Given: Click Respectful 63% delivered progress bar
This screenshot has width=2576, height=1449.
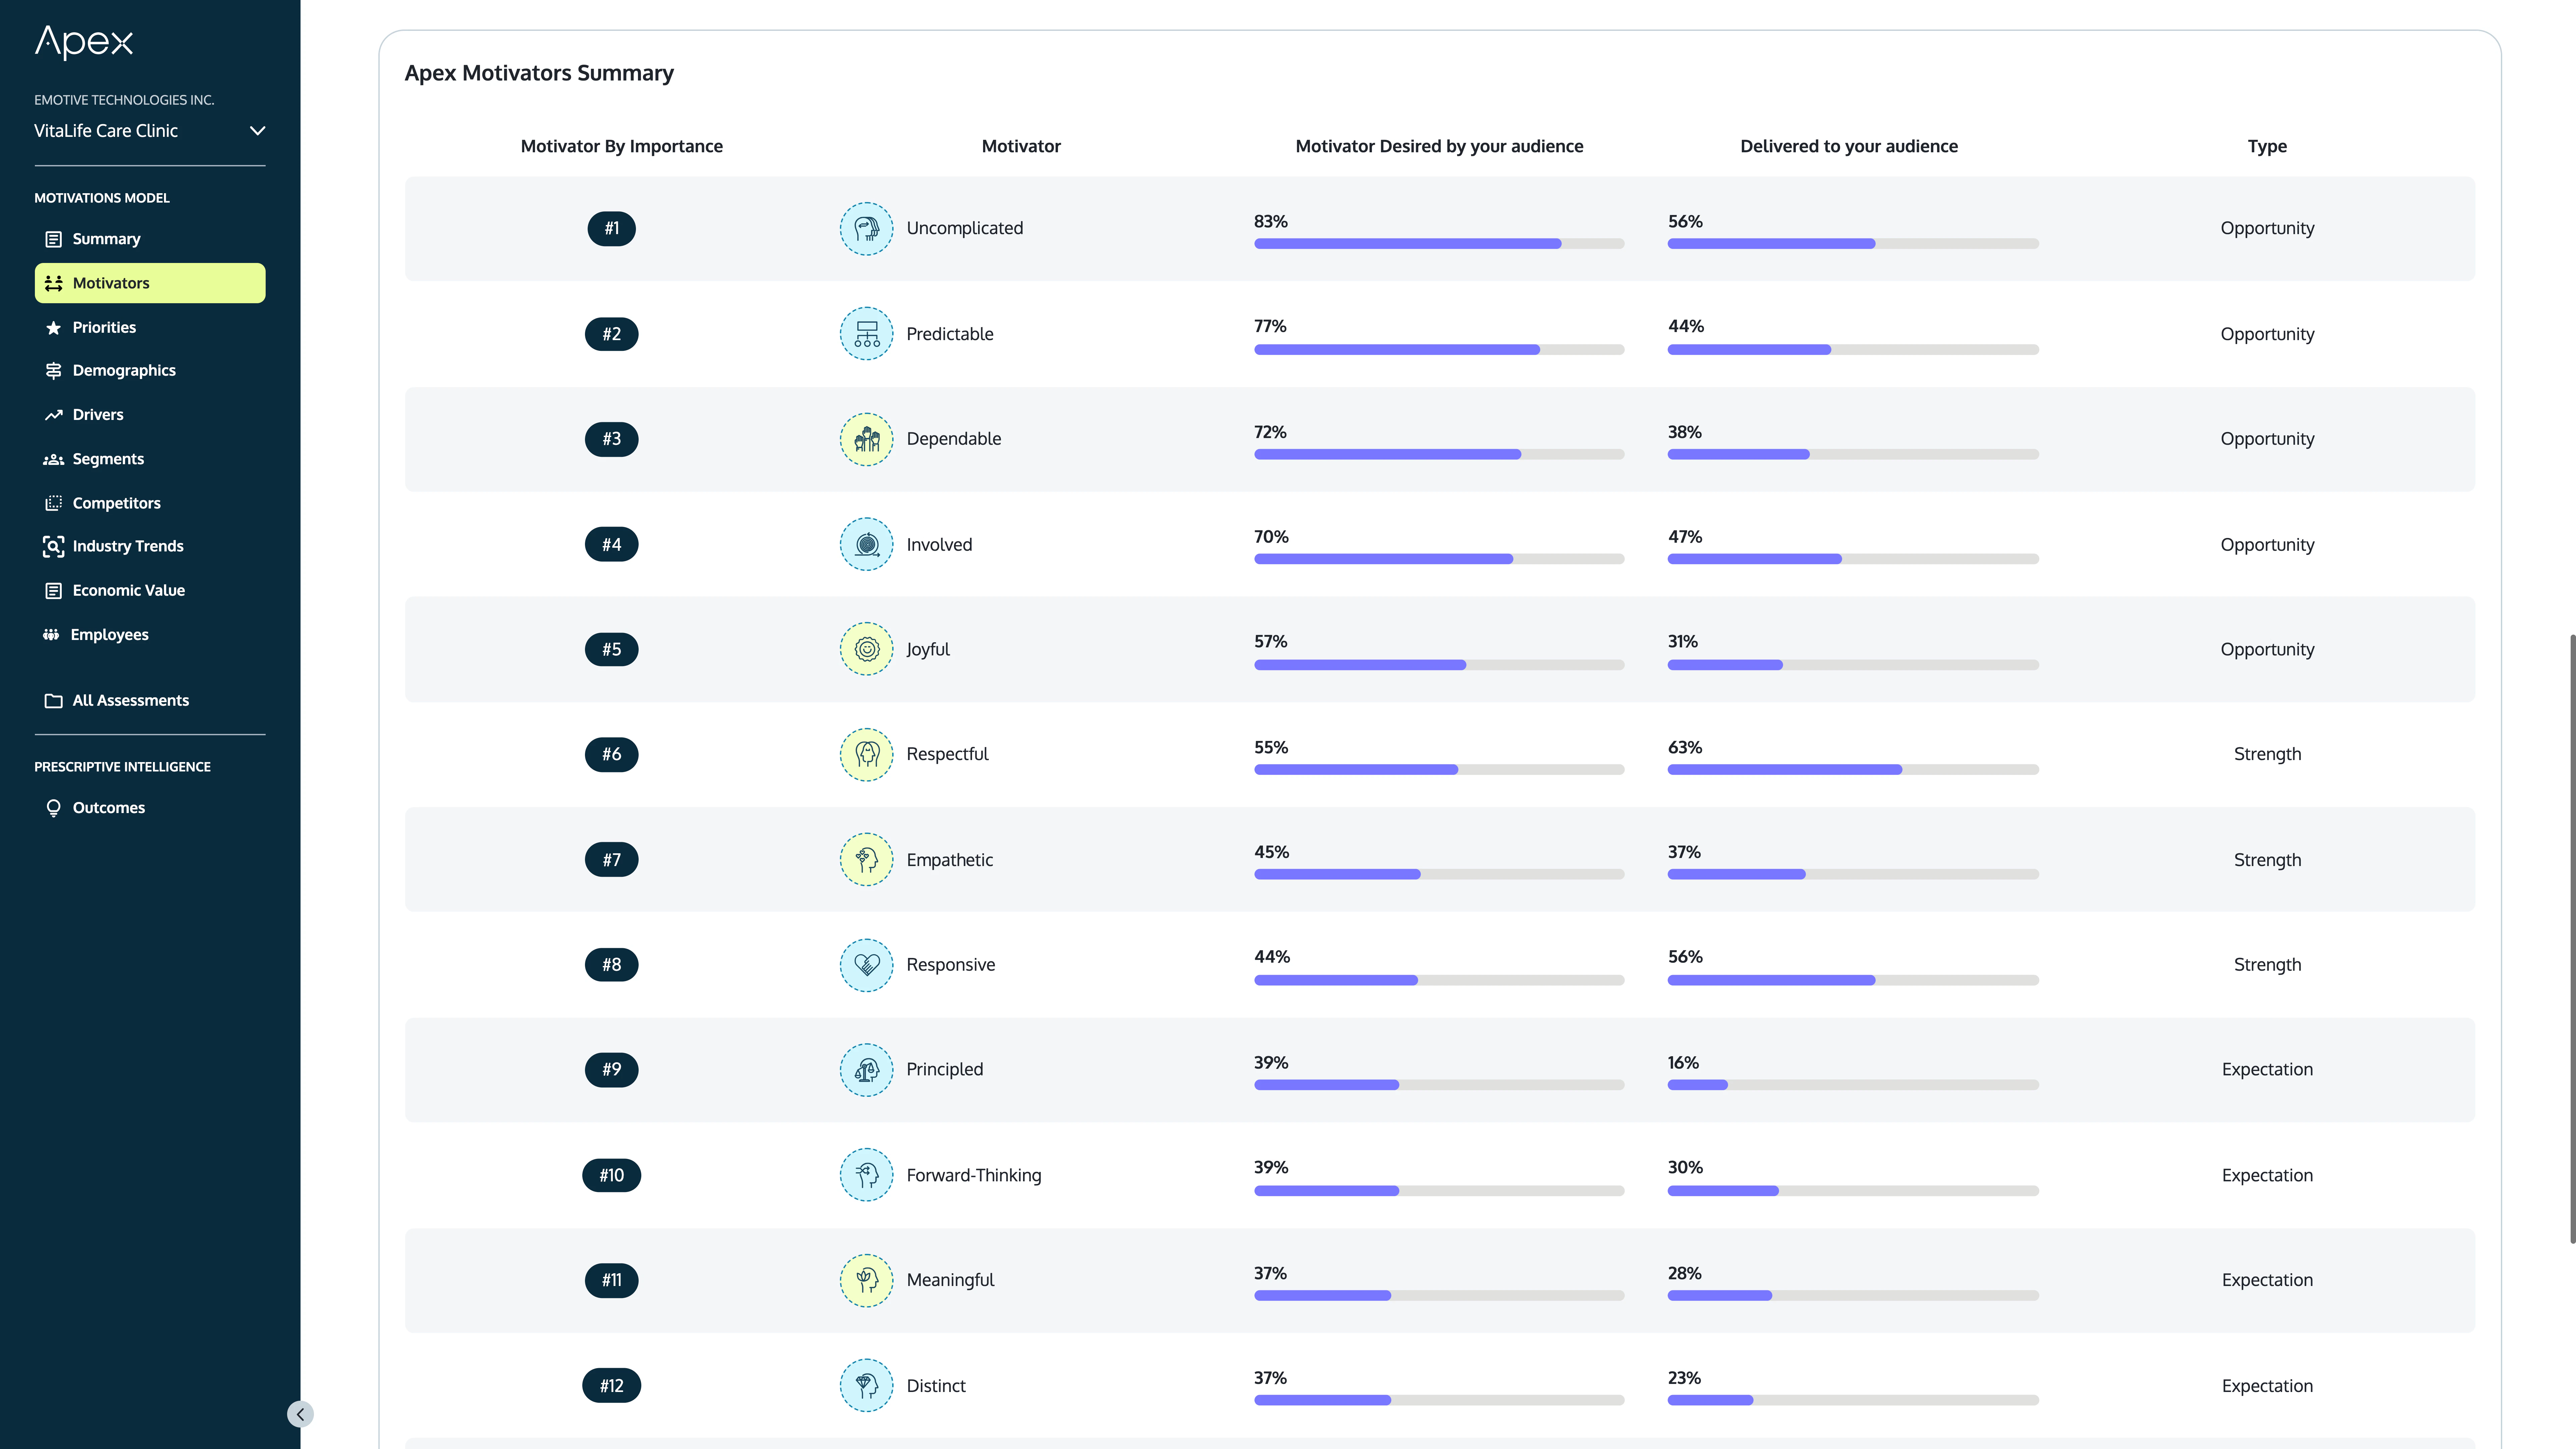Looking at the screenshot, I should pyautogui.click(x=1853, y=770).
